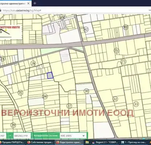The height and width of the screenshot is (145, 151).
Task: Switch to Regent 2.1 taskbar app
Action: [105, 142]
